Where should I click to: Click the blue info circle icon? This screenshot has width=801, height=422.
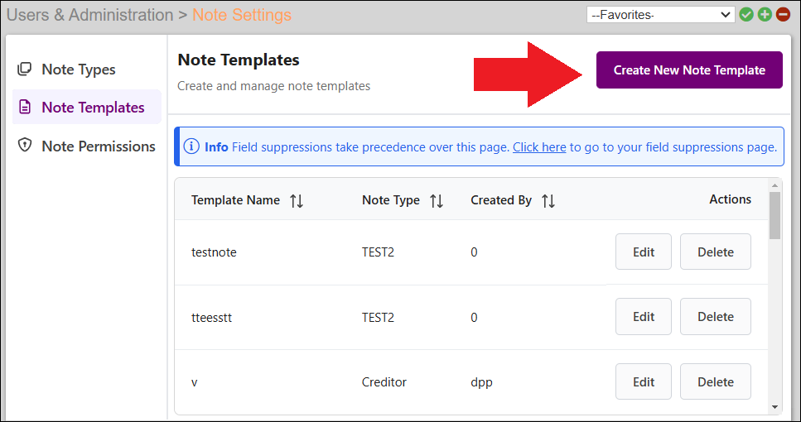click(191, 146)
